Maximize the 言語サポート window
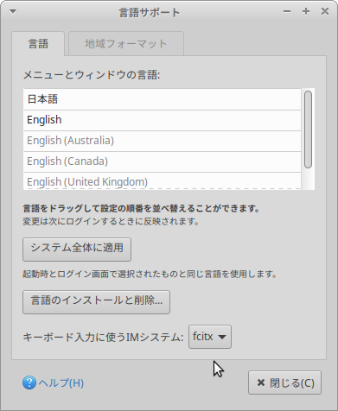Viewport: 338px width, 411px height. point(306,11)
